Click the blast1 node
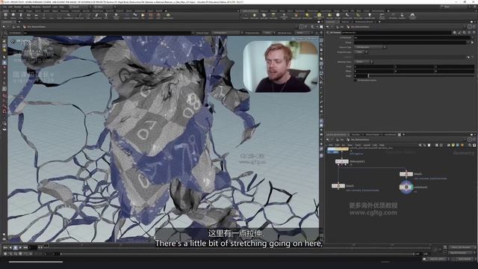This screenshot has width=478, height=269. pos(338,185)
